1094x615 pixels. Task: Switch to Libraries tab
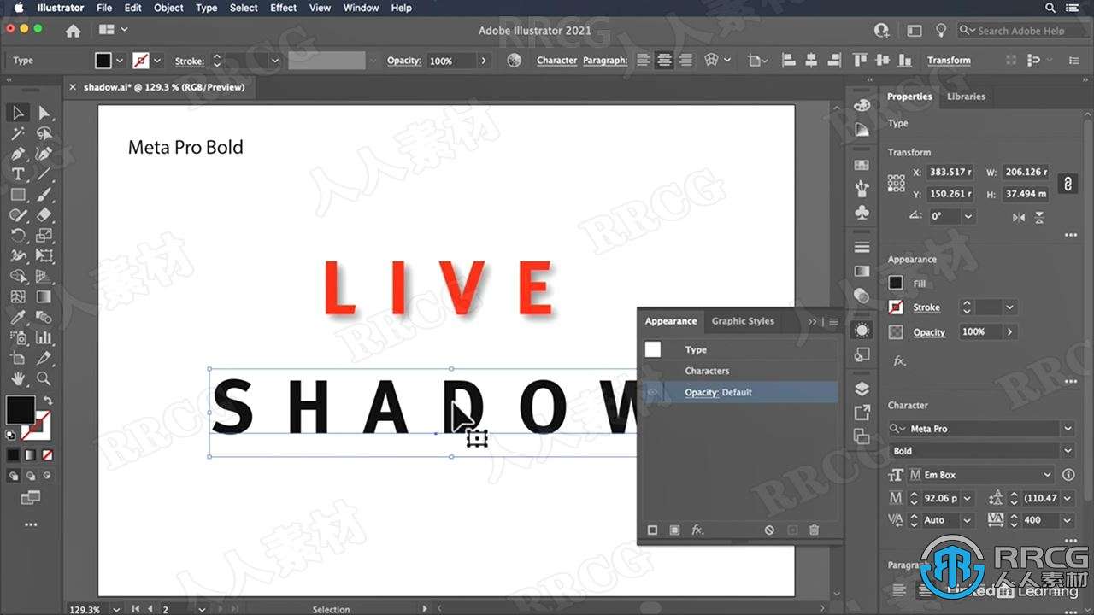(x=966, y=97)
